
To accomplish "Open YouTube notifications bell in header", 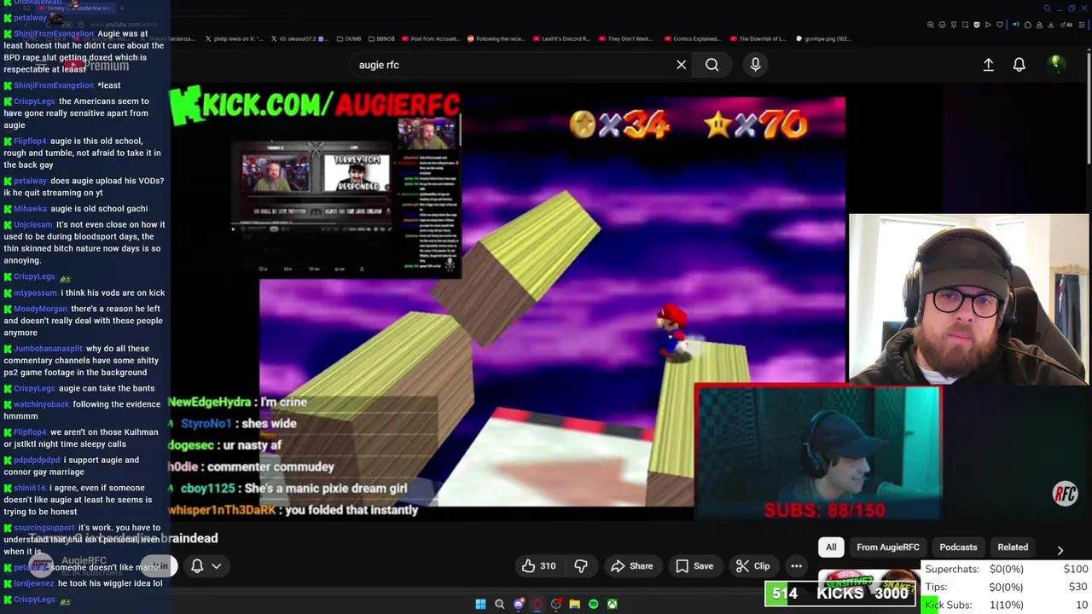I will tap(1019, 65).
